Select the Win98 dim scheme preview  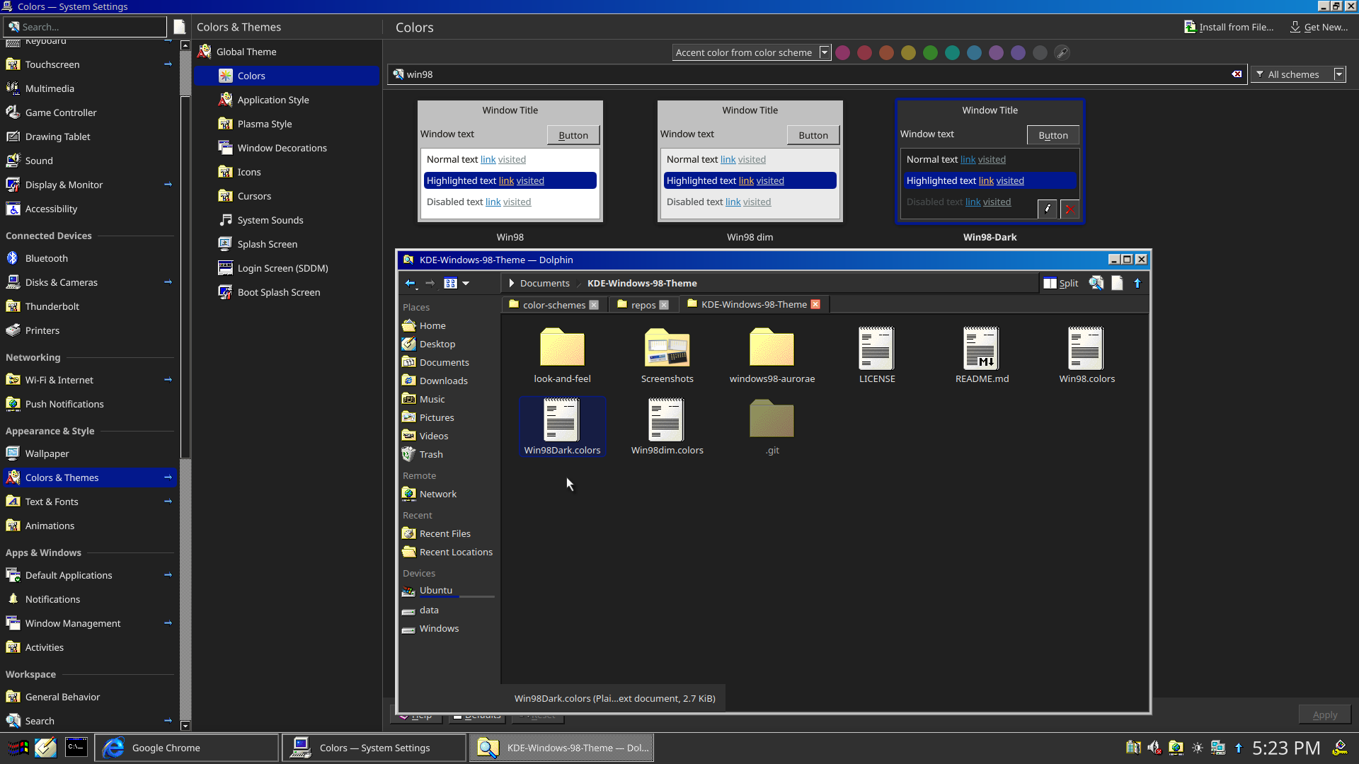[x=750, y=161]
